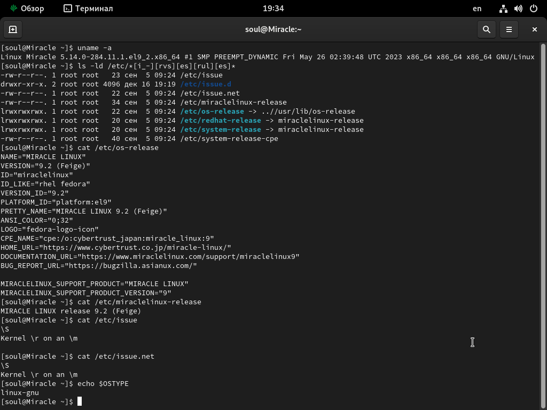Click the HOME_URL cybertrust link text
This screenshot has height=410, width=547.
pos(135,247)
